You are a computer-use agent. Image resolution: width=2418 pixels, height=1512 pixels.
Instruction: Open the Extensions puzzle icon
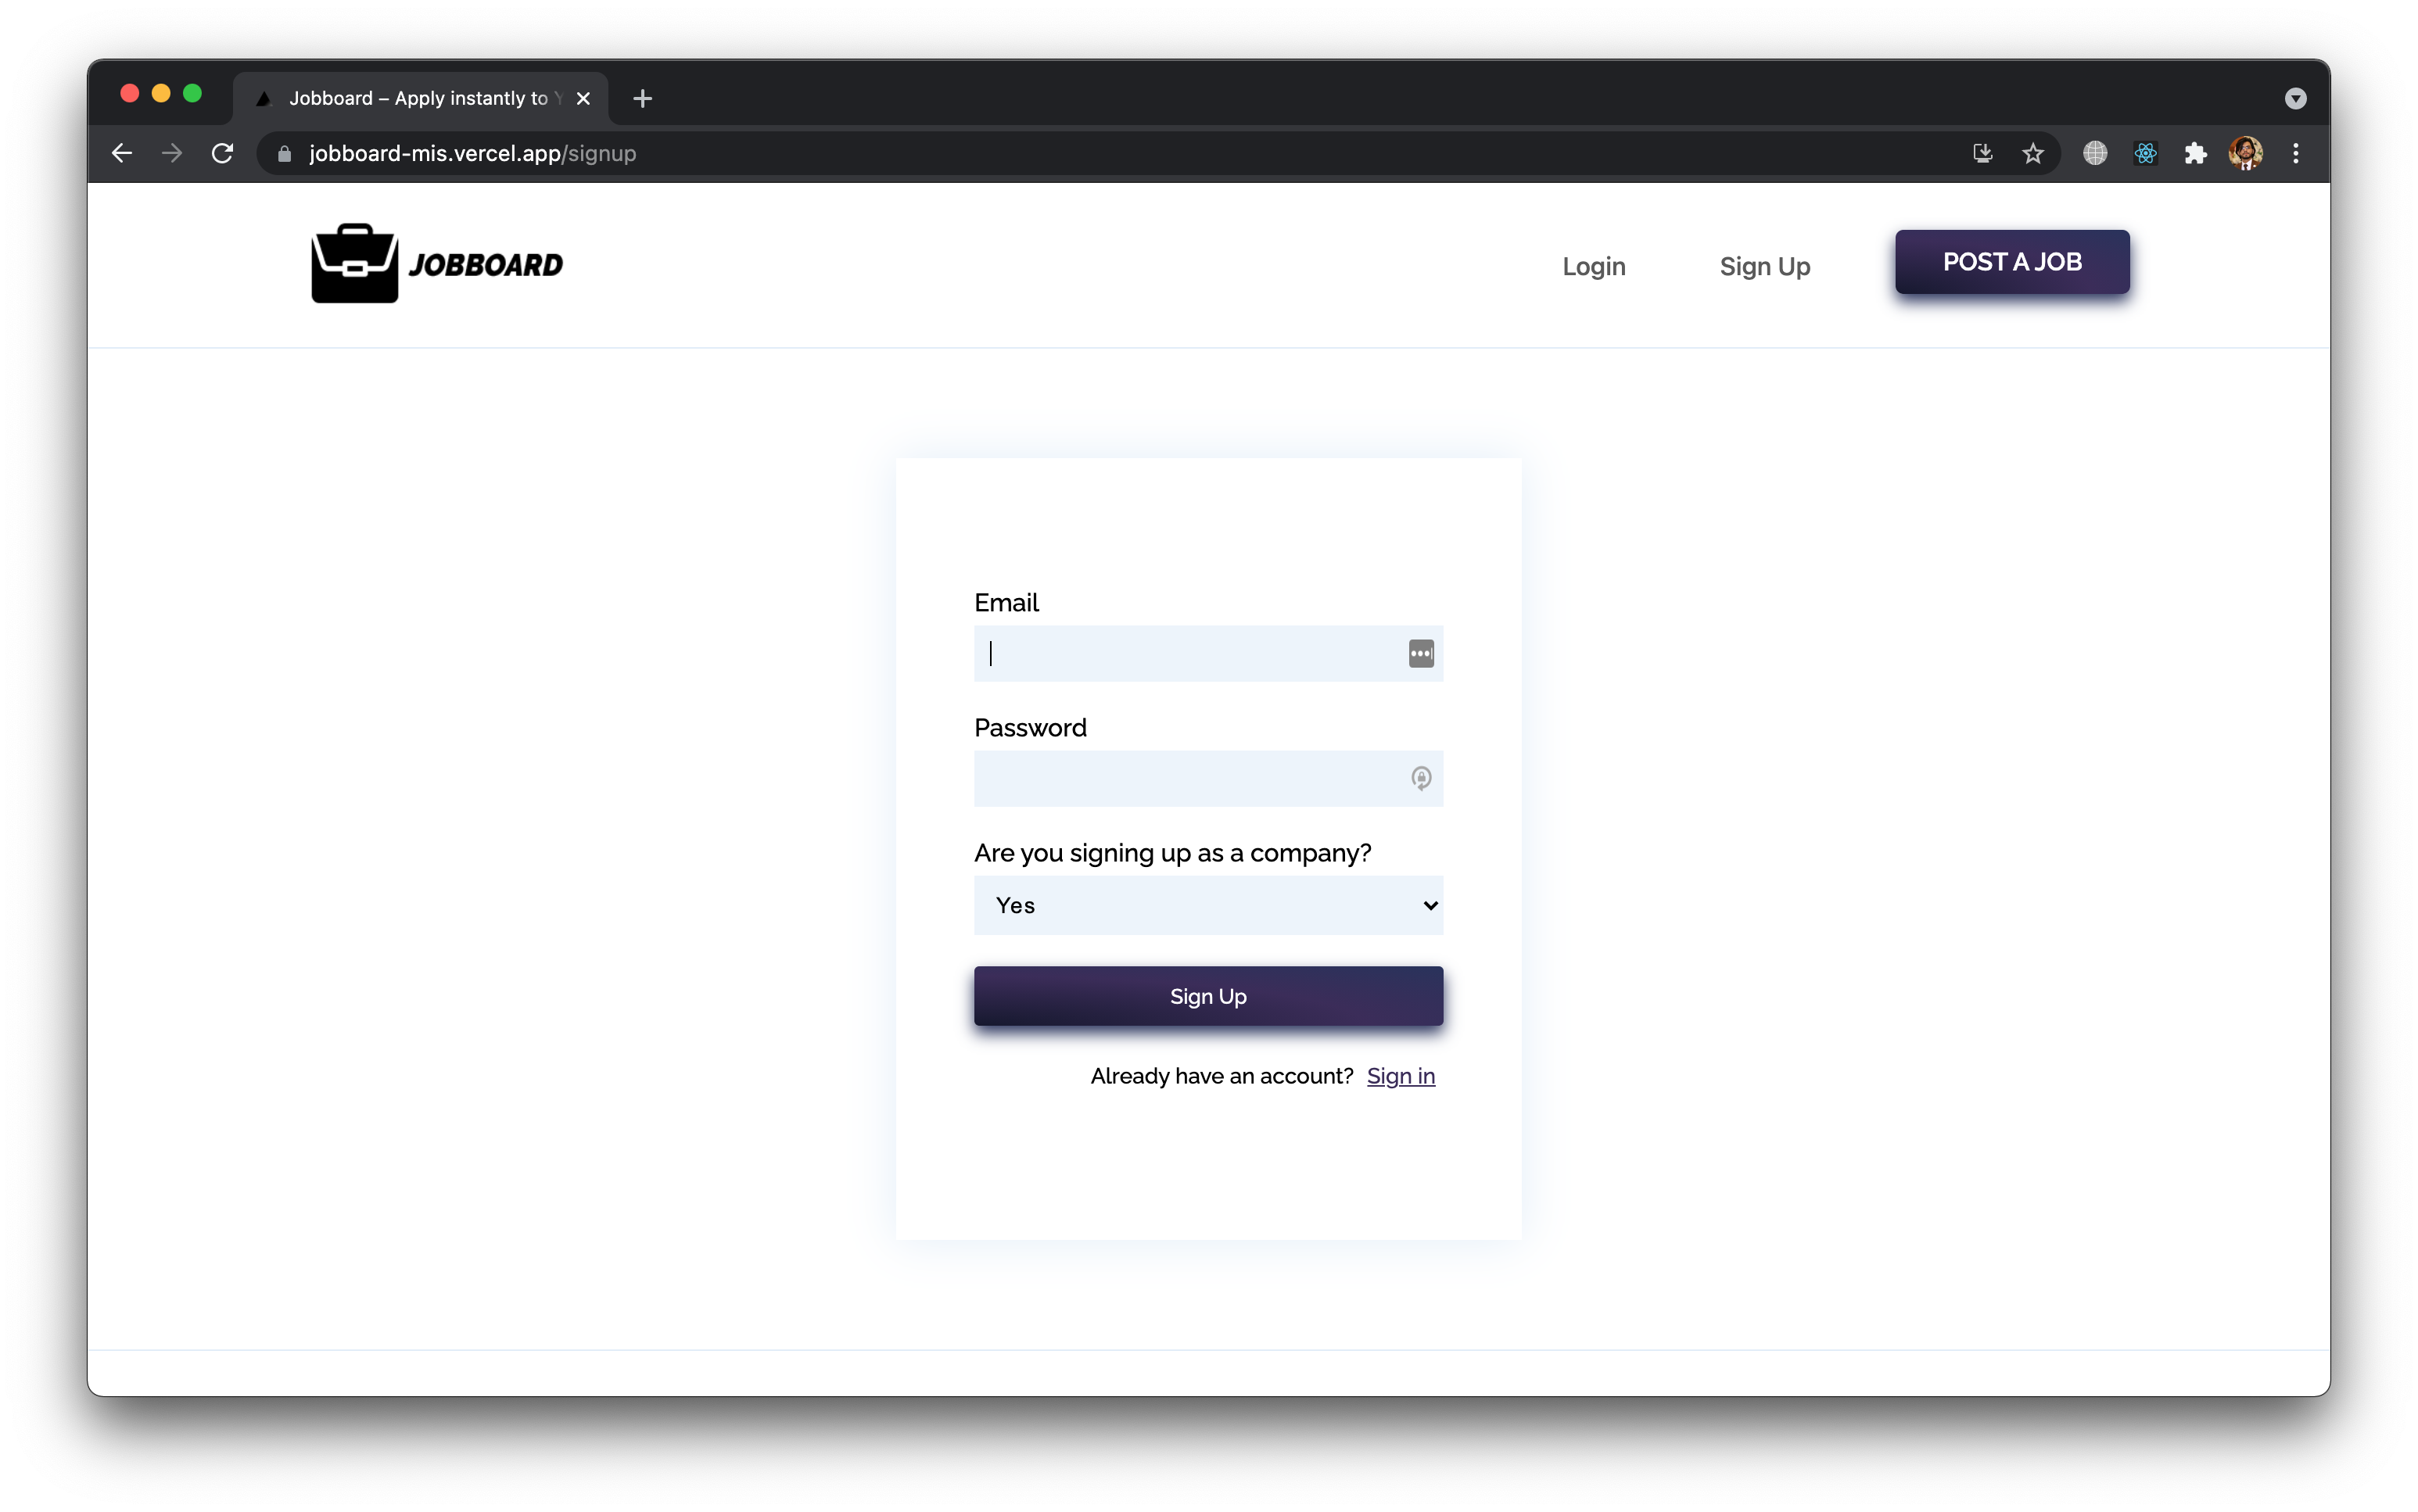pyautogui.click(x=2195, y=153)
